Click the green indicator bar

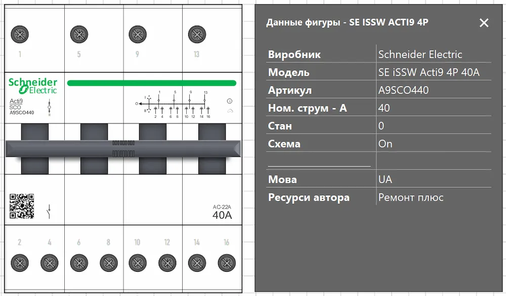[152, 83]
